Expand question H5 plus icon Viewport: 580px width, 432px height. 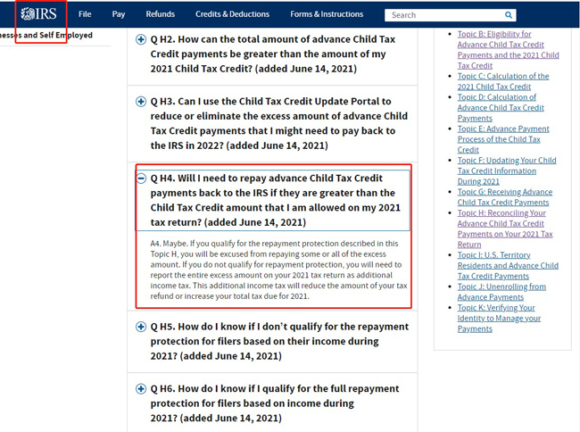[141, 327]
